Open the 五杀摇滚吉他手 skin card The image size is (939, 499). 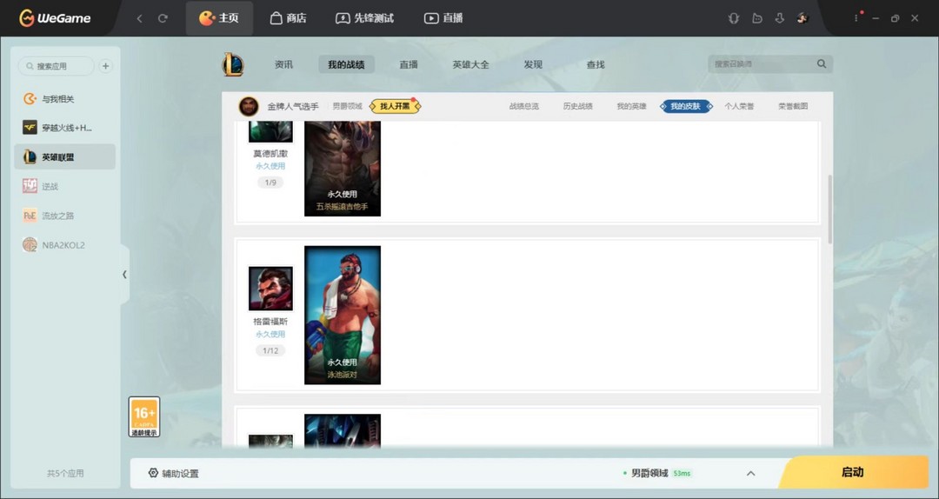[x=343, y=169]
